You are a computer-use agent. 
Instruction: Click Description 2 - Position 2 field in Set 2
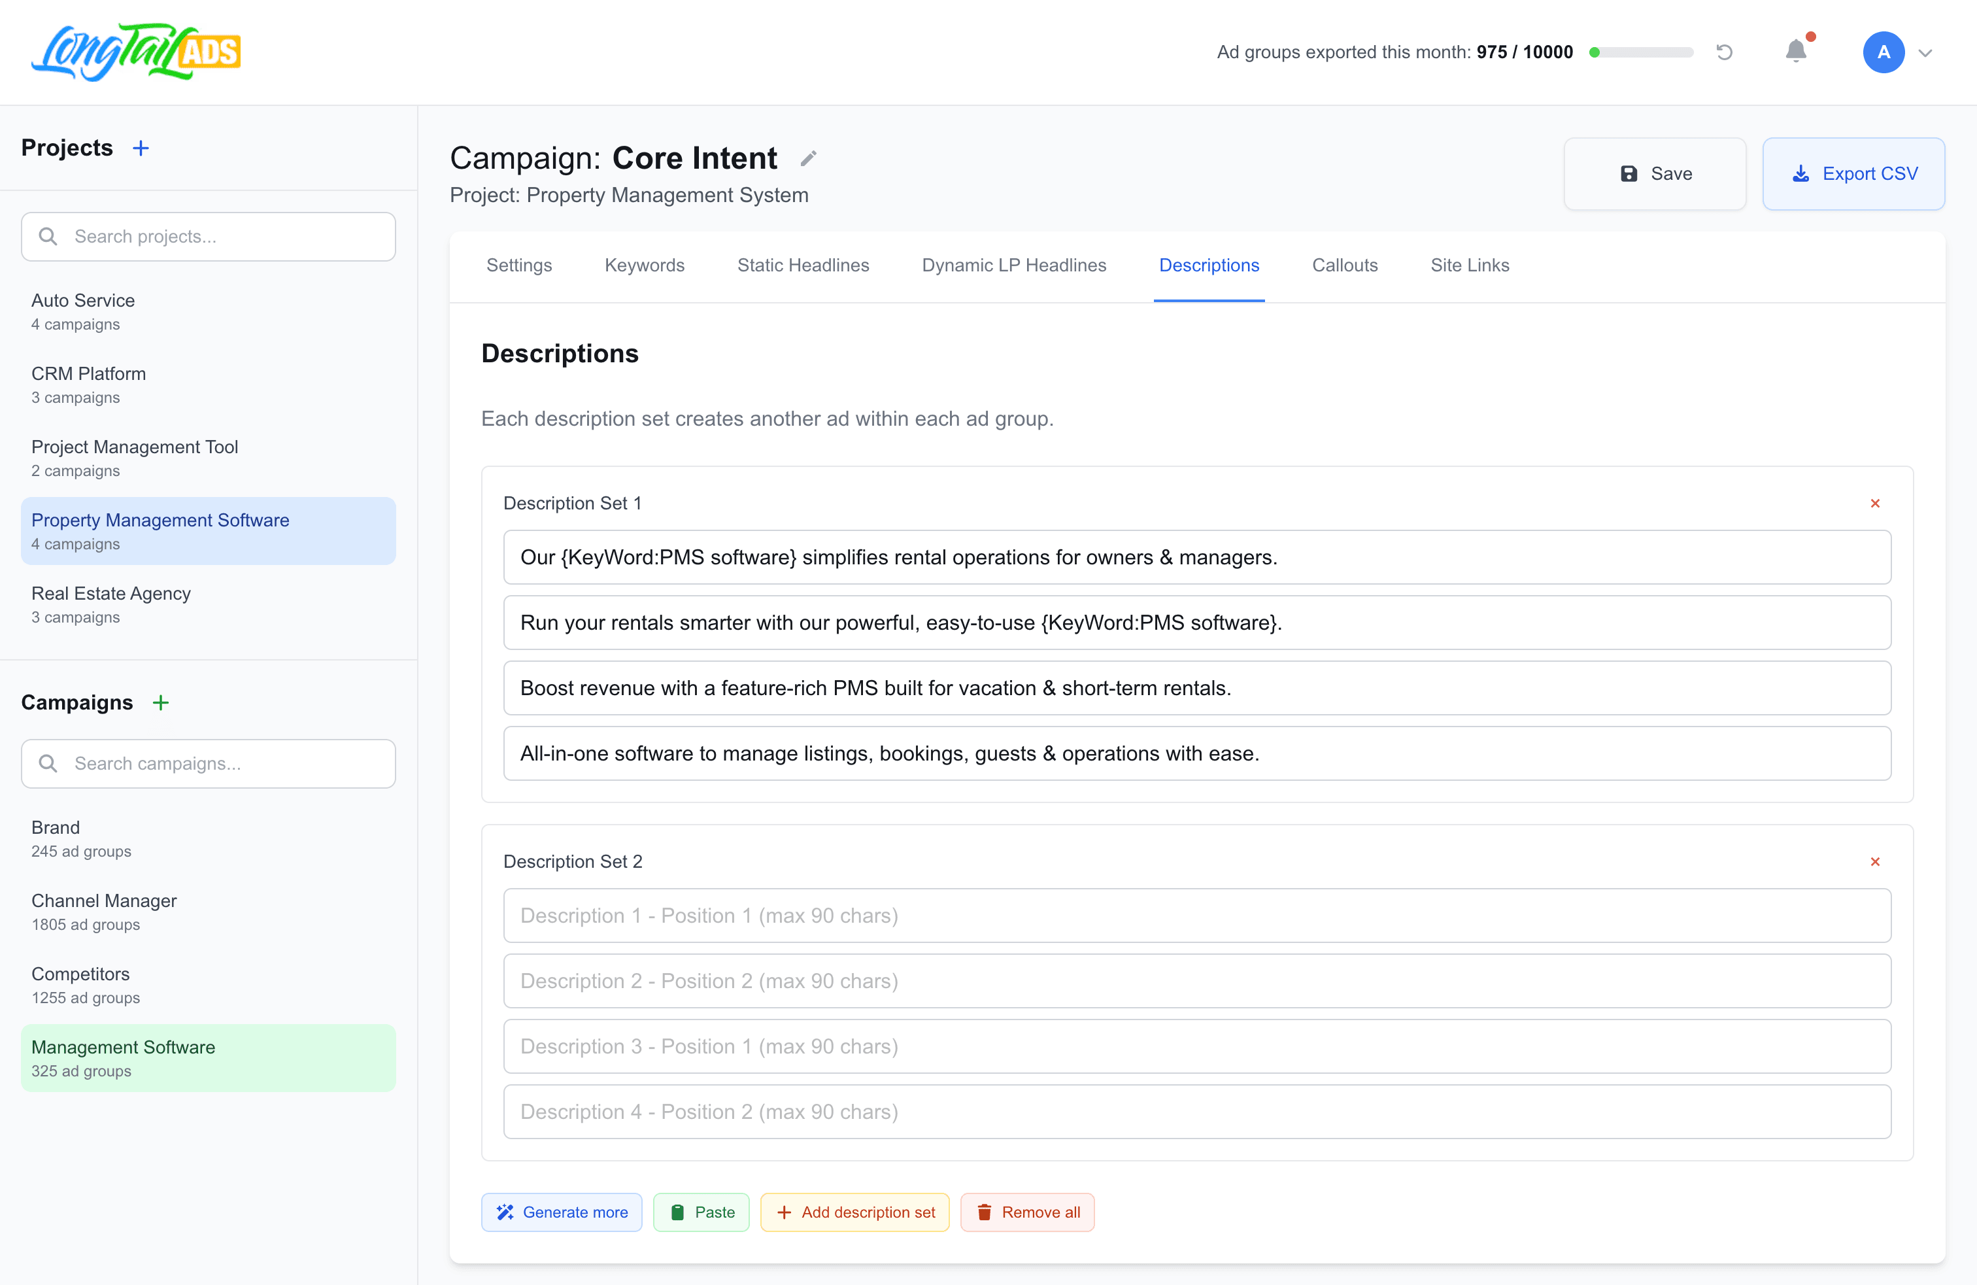(x=1197, y=981)
